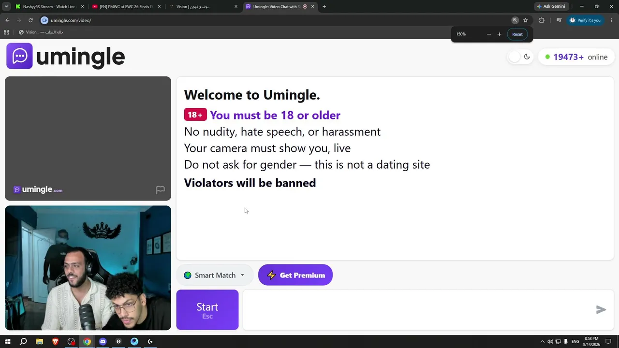
Task: Open the media controls icon
Action: (x=559, y=20)
